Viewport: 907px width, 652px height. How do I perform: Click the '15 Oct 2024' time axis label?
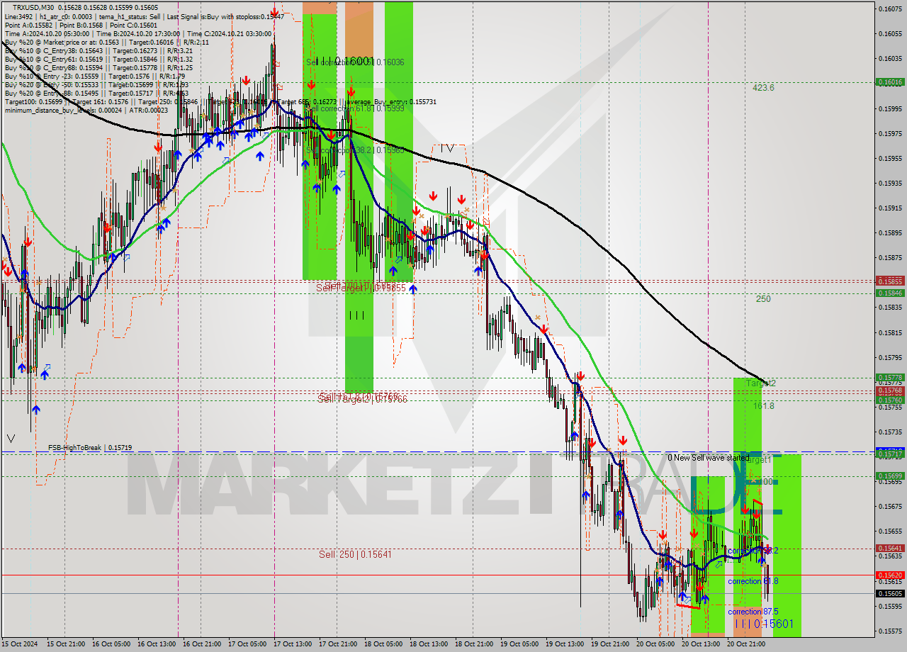[21, 644]
